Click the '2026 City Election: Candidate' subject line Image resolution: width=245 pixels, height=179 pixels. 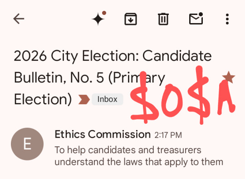[x=113, y=56]
